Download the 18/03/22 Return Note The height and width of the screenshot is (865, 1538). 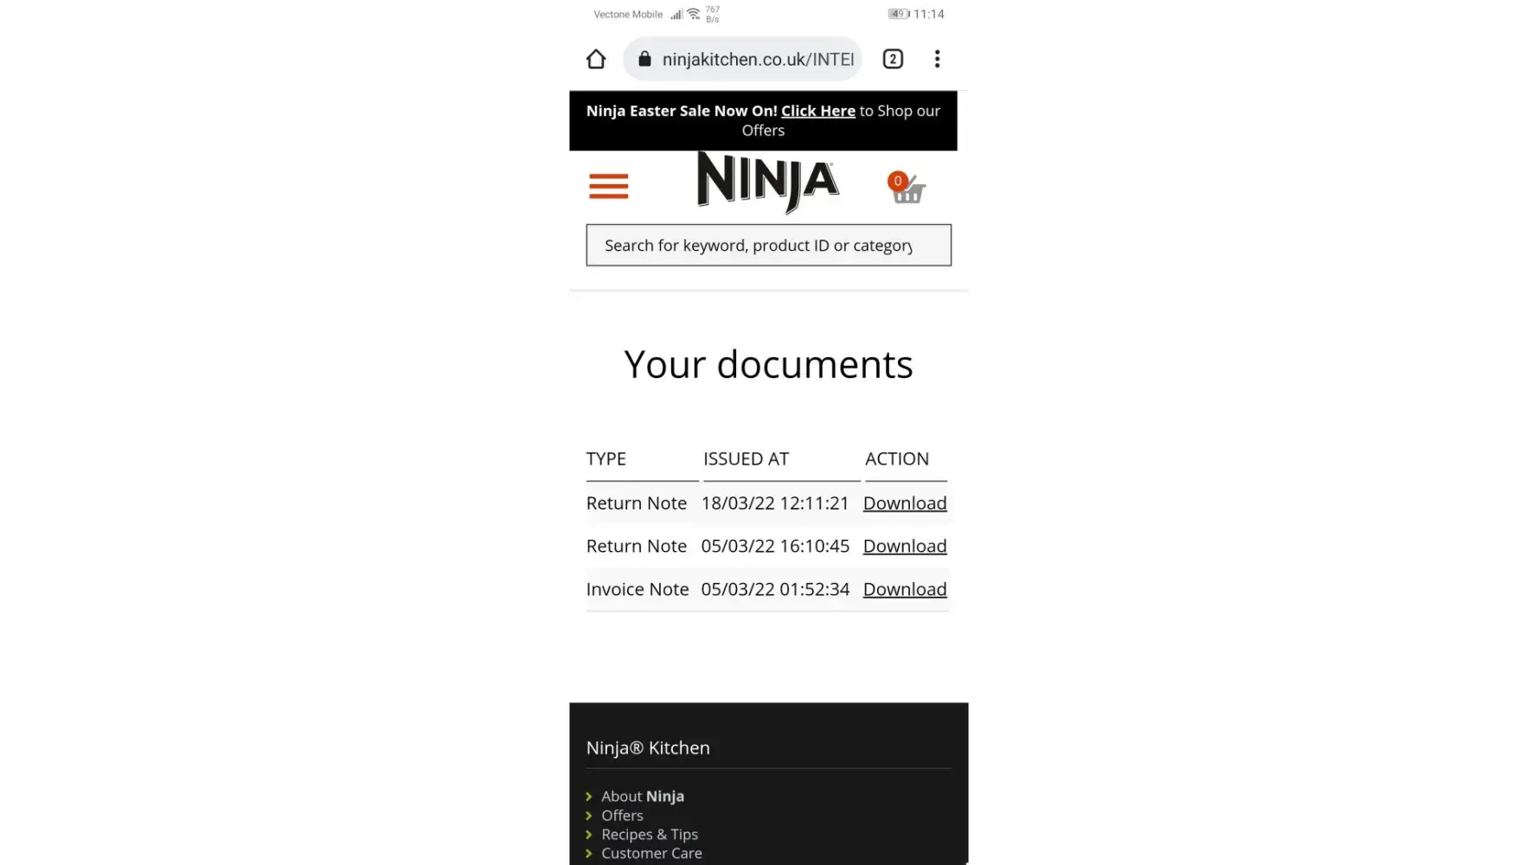point(905,503)
